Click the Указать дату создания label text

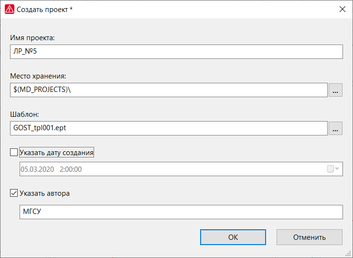coord(56,153)
